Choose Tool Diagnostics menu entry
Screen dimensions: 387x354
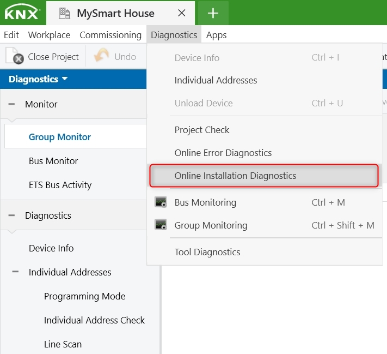pos(265,252)
